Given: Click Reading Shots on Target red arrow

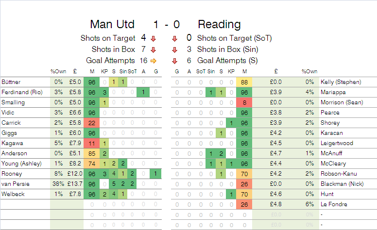Looking at the screenshot, I should tap(174, 38).
